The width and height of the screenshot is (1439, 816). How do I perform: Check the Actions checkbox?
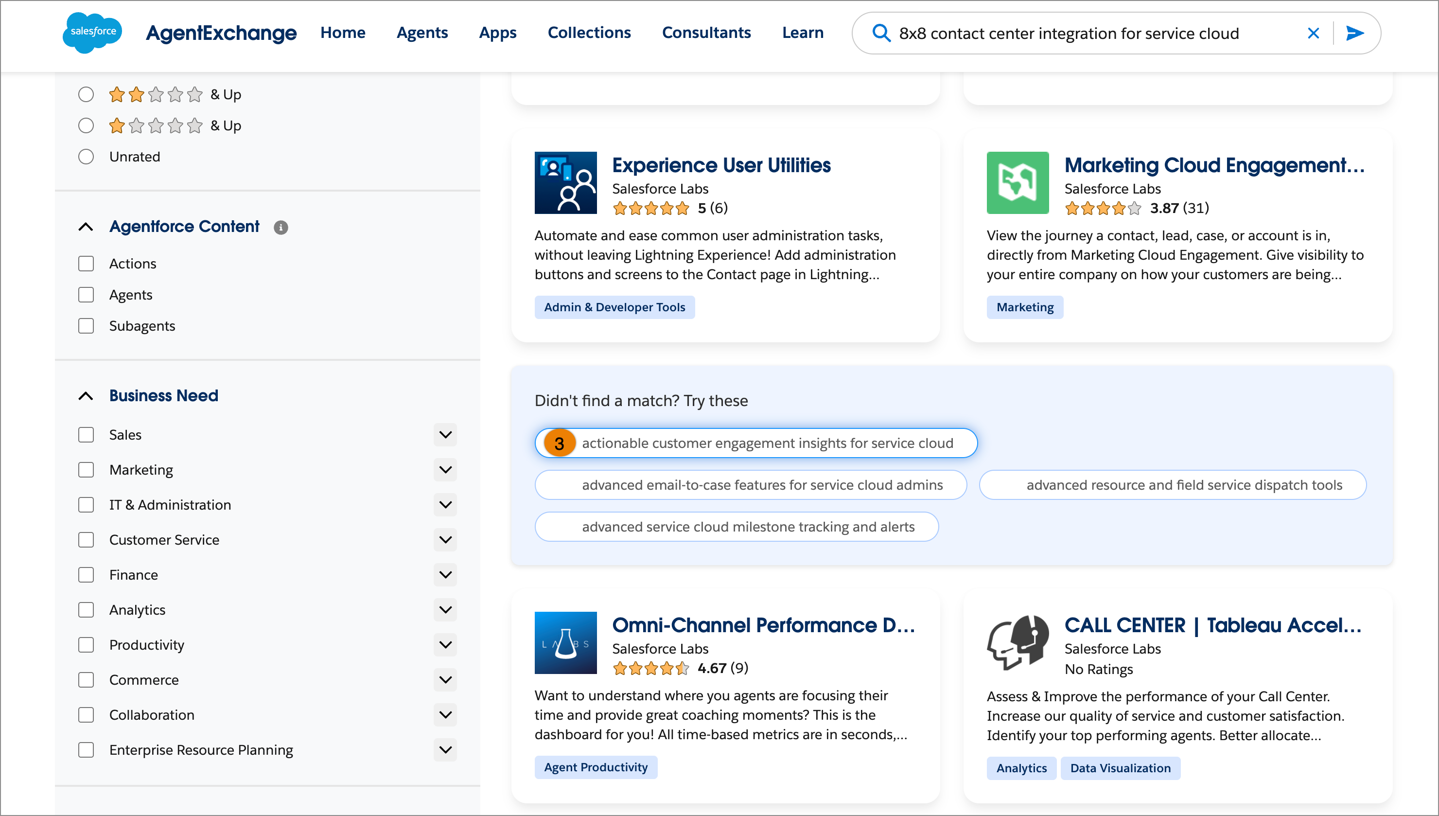[x=86, y=264]
